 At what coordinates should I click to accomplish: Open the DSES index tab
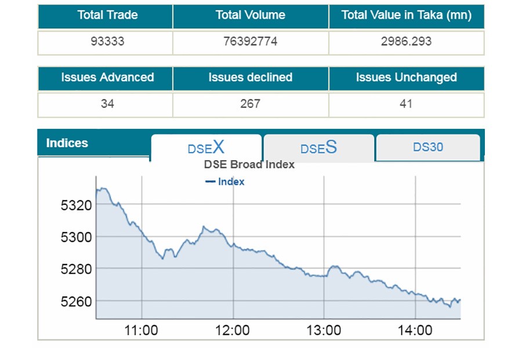(318, 148)
